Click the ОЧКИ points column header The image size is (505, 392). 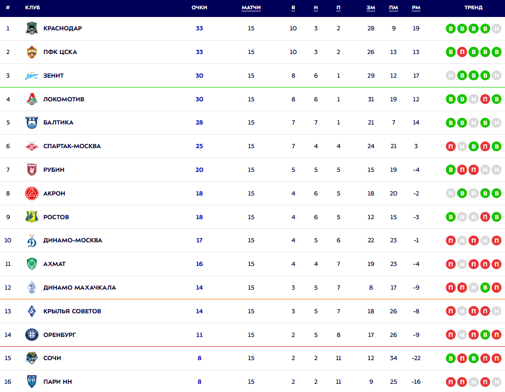tap(199, 8)
